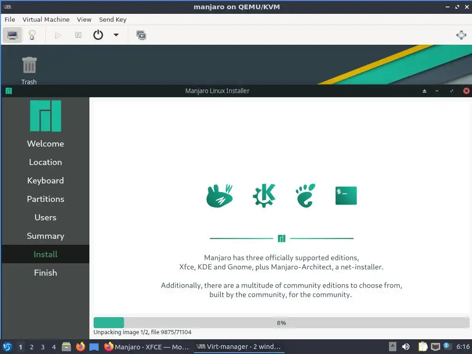The image size is (472, 354).
Task: Select the Keyboard step in sidebar
Action: [46, 181]
